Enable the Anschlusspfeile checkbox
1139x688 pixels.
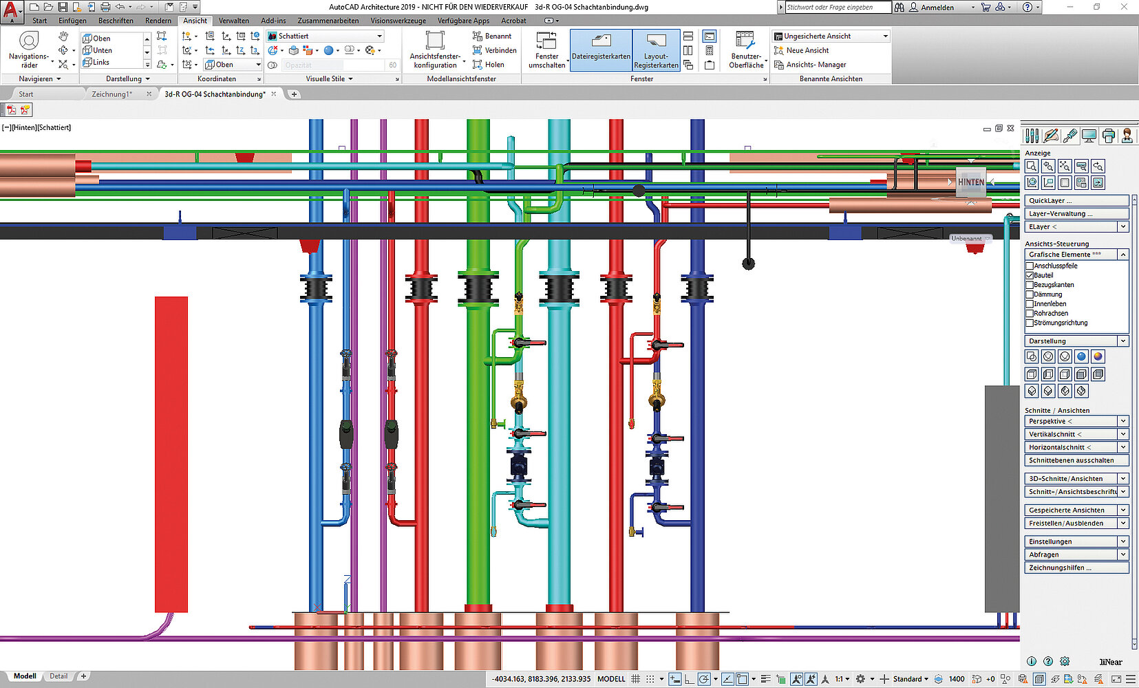[1030, 266]
